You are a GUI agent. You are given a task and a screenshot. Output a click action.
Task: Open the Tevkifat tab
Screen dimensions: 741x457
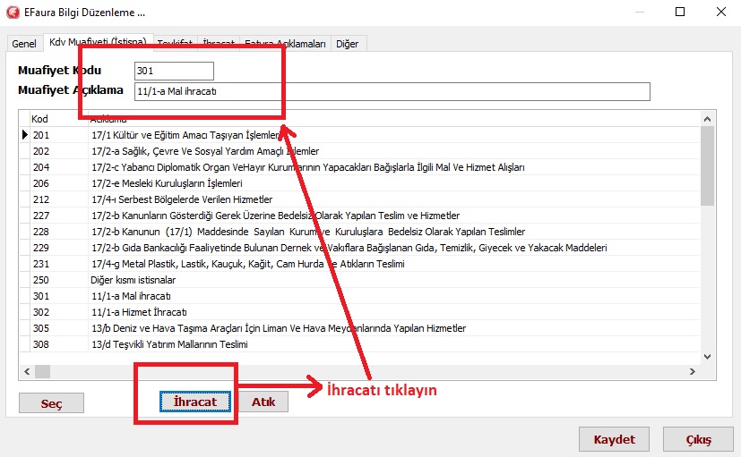tap(176, 43)
